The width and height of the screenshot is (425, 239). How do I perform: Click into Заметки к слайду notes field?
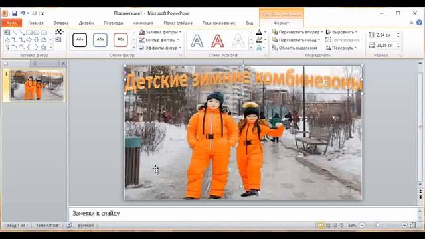click(x=242, y=214)
